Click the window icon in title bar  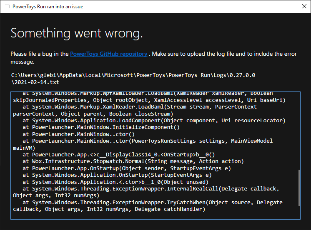point(7,7)
